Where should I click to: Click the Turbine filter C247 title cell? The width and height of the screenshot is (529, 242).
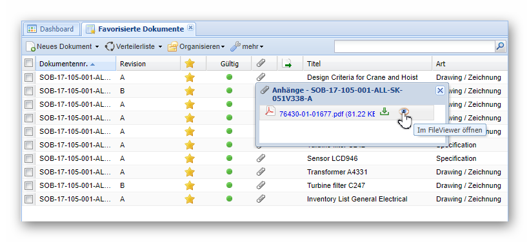click(336, 185)
